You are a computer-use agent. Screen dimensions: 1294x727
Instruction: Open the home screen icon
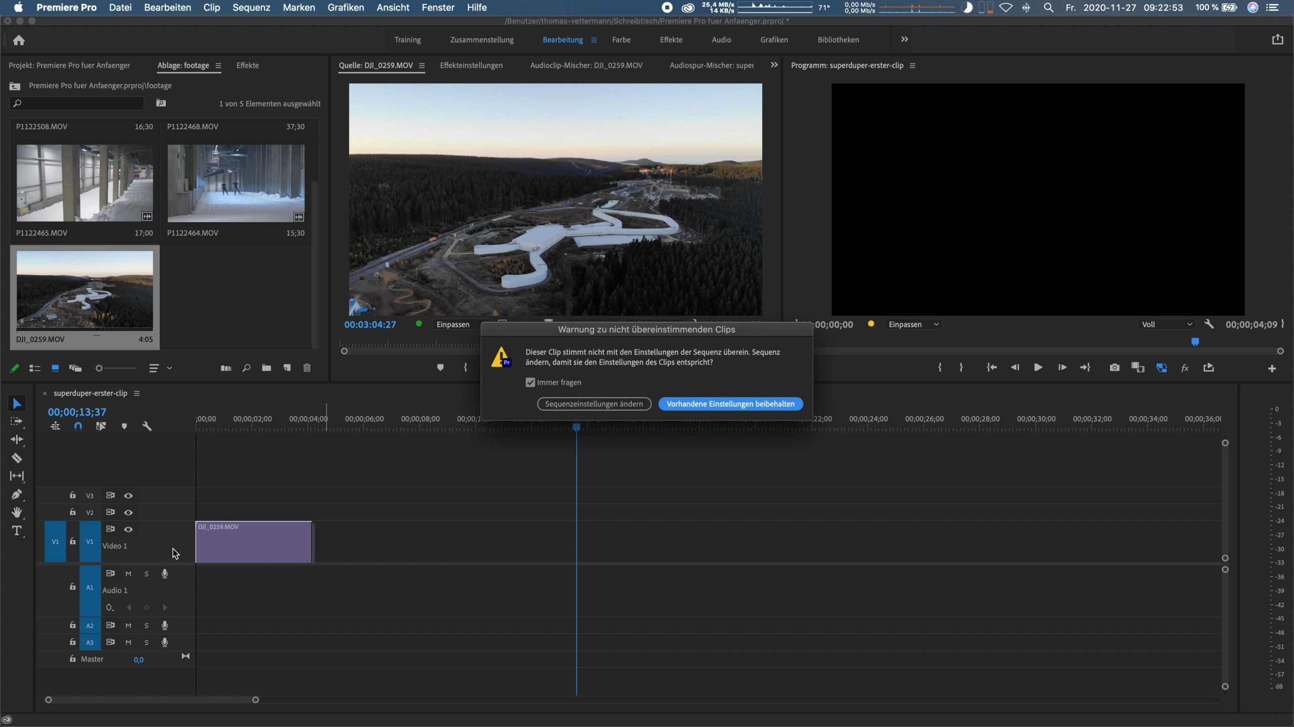(19, 40)
